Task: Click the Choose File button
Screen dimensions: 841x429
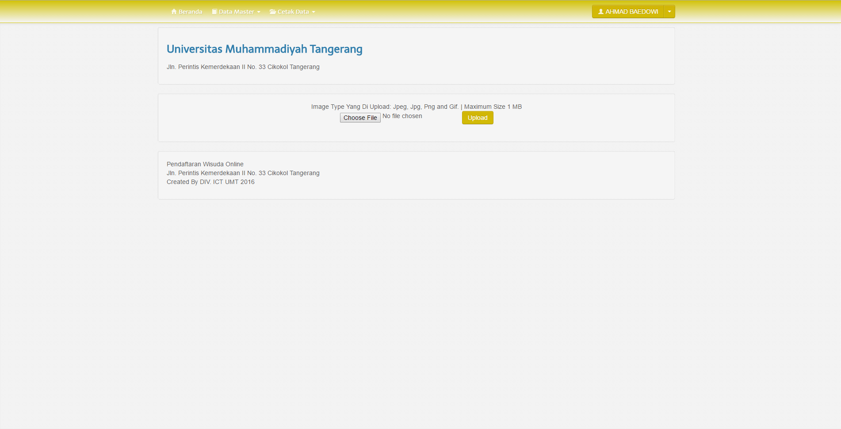Action: click(360, 118)
